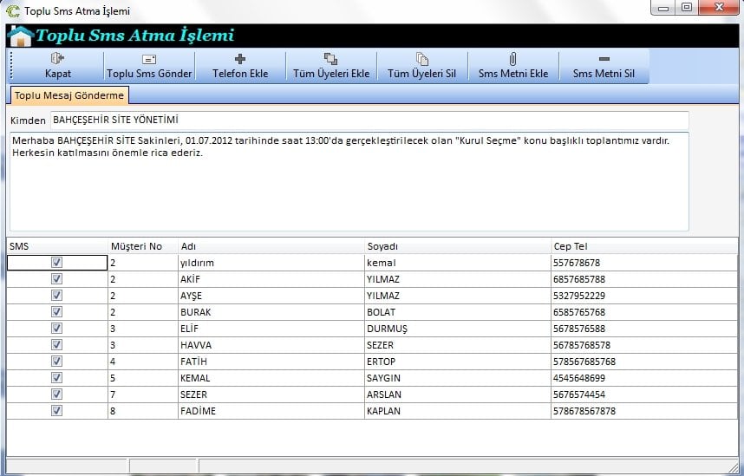Uncheck SMS checkbox for yıldırım kemal
This screenshot has width=744, height=476.
click(57, 262)
